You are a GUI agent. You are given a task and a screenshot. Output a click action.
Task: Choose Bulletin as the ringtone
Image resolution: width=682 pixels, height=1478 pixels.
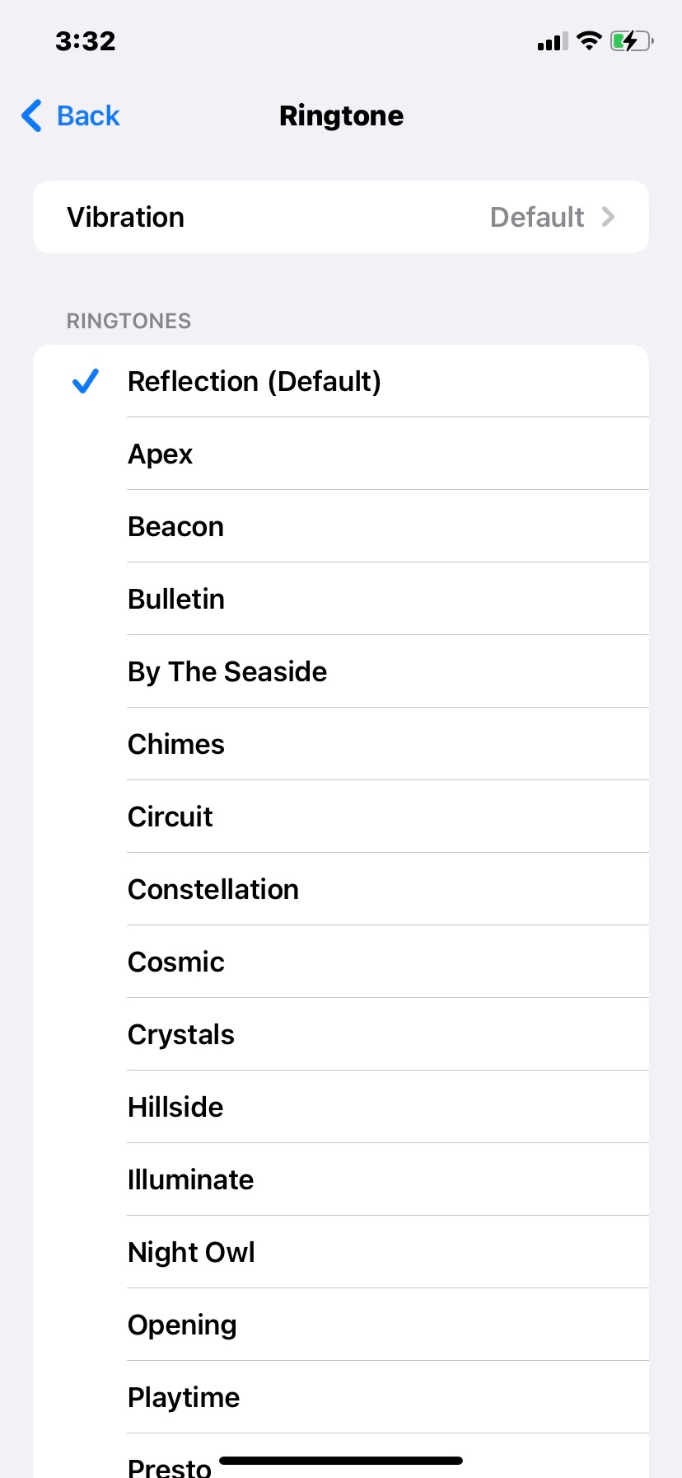[176, 599]
